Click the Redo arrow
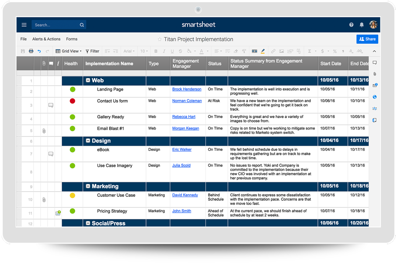397x280 pixels. [x=47, y=51]
